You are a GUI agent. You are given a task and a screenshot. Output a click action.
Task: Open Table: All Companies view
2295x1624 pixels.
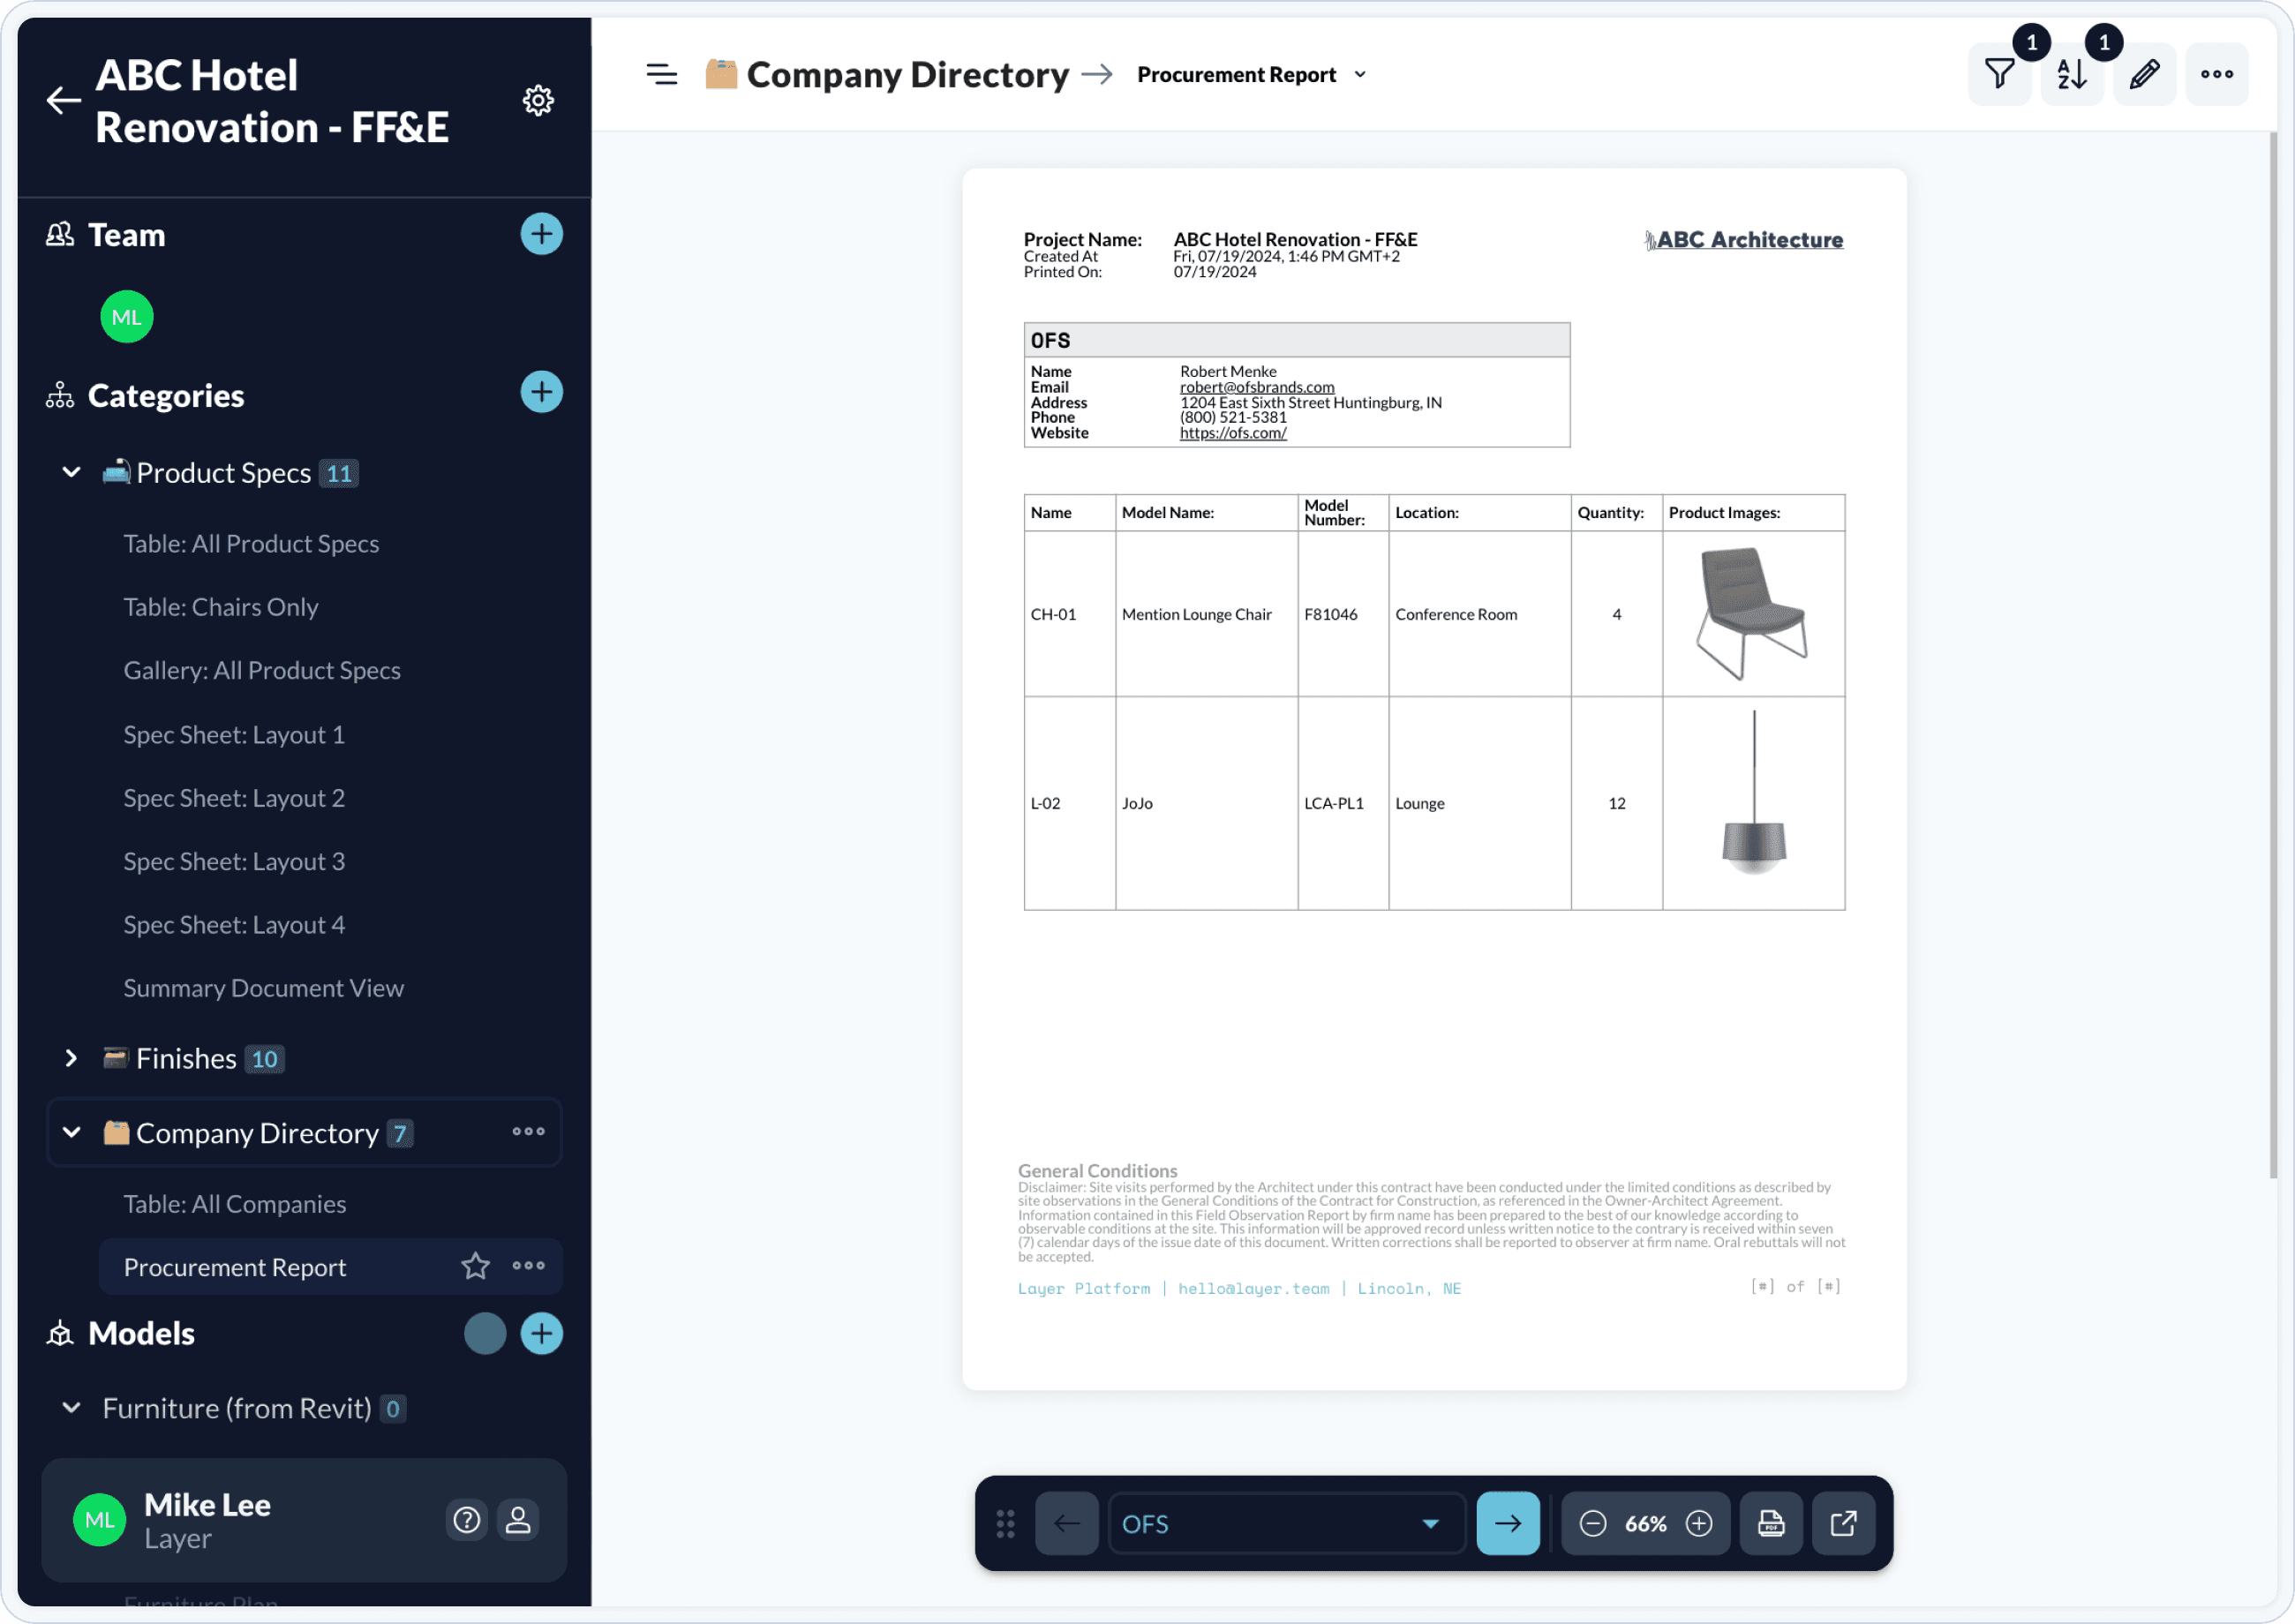235,1203
